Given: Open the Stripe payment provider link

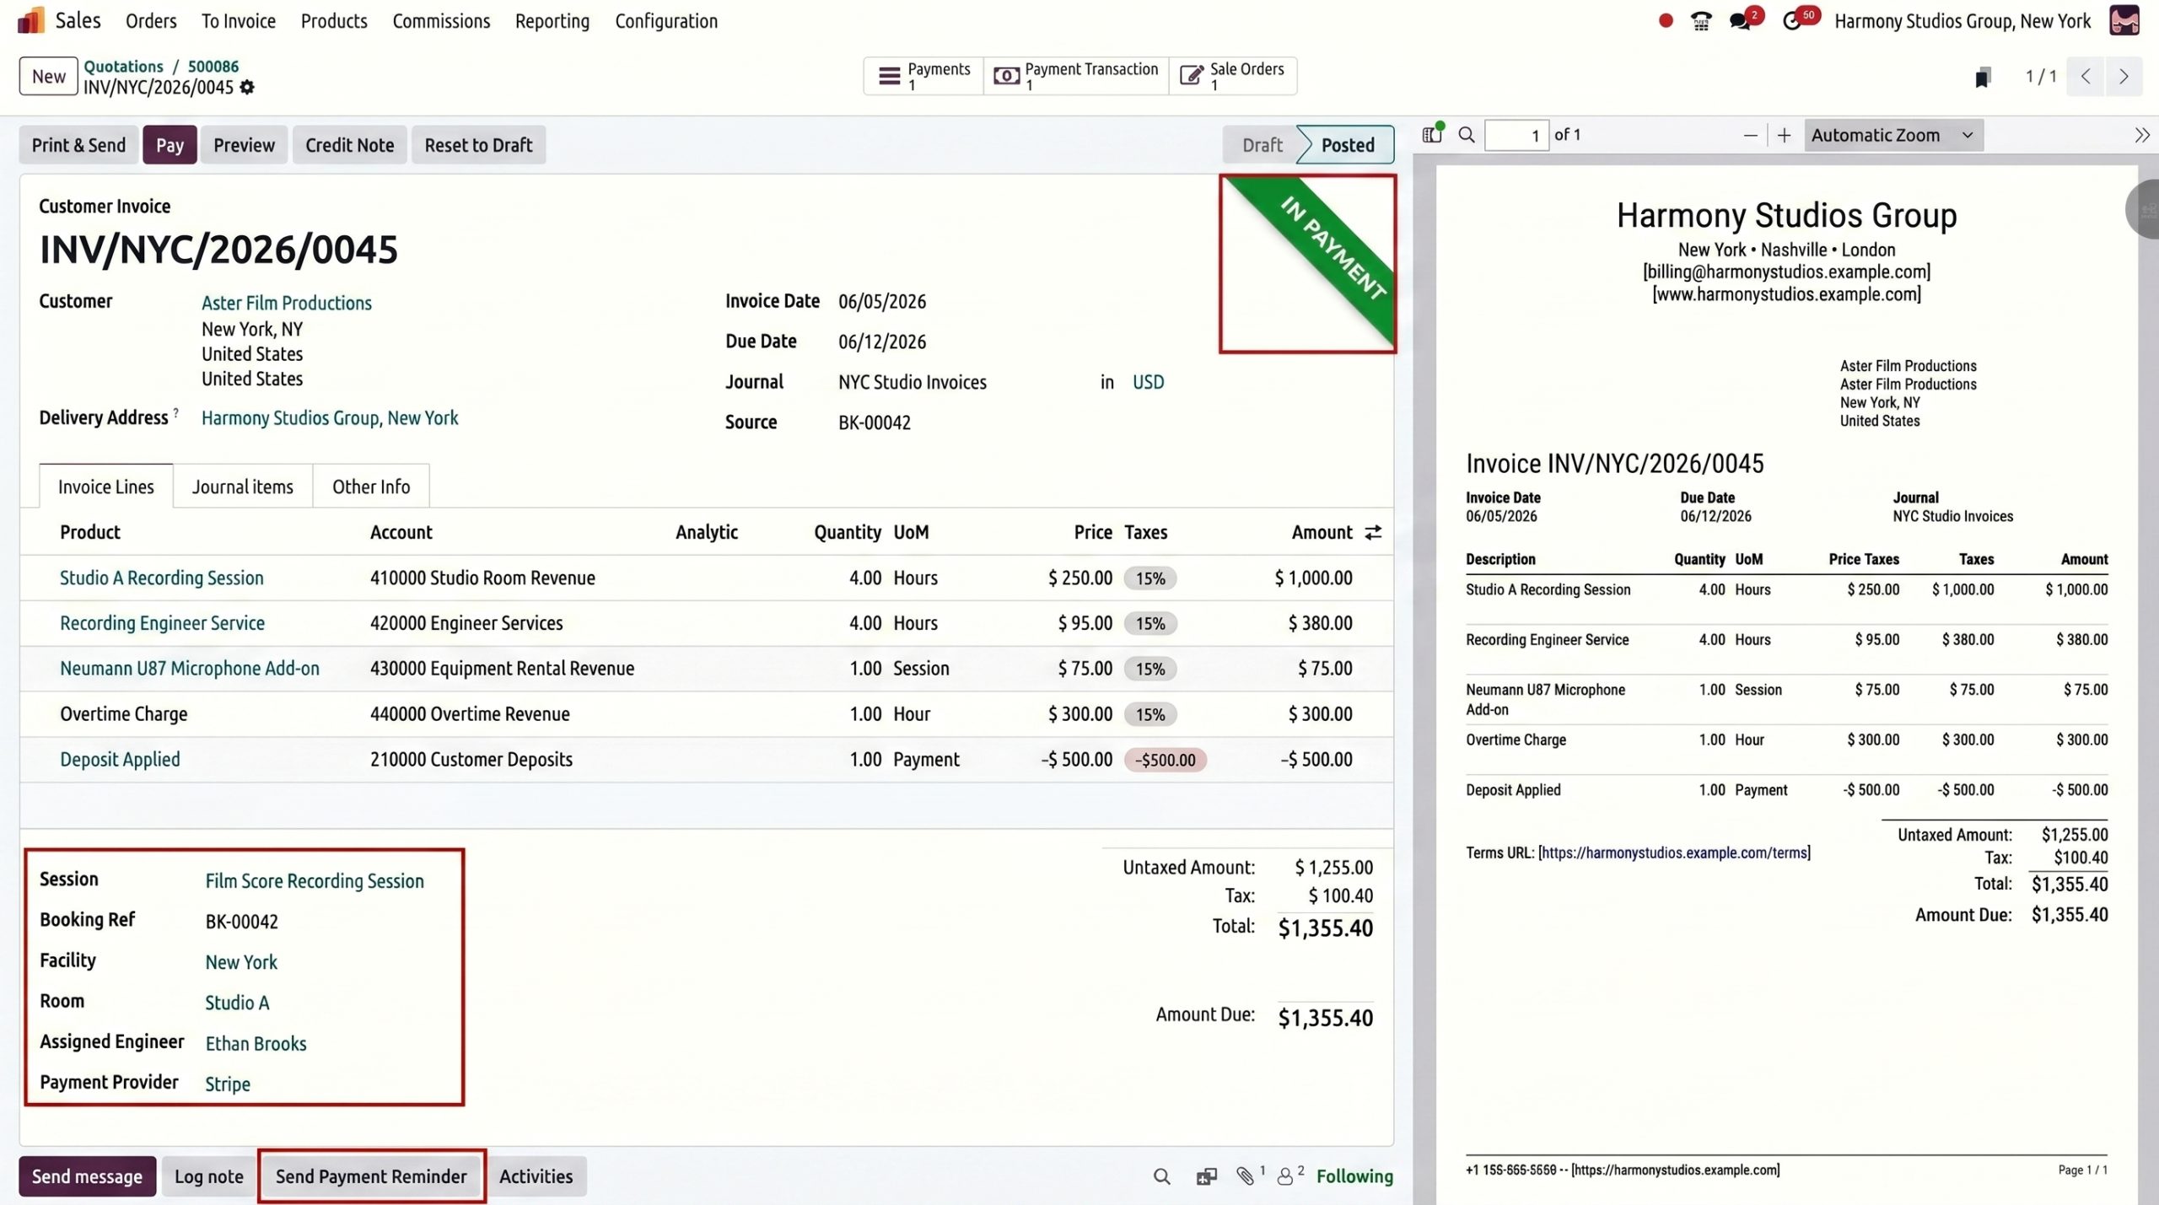Looking at the screenshot, I should click(x=228, y=1084).
